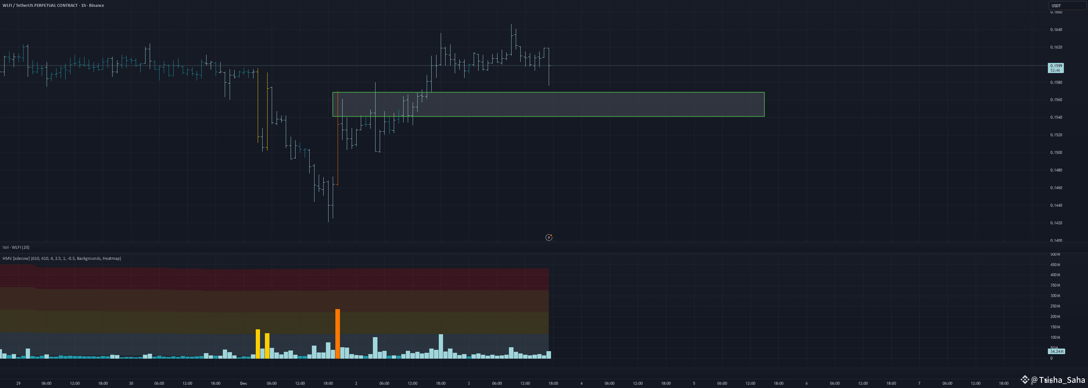Click the first yellow volume bar
This screenshot has width=1088, height=388.
(x=258, y=344)
